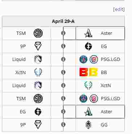Click the TSM logo in first row
The width and height of the screenshot is (132, 134).
click(38, 33)
